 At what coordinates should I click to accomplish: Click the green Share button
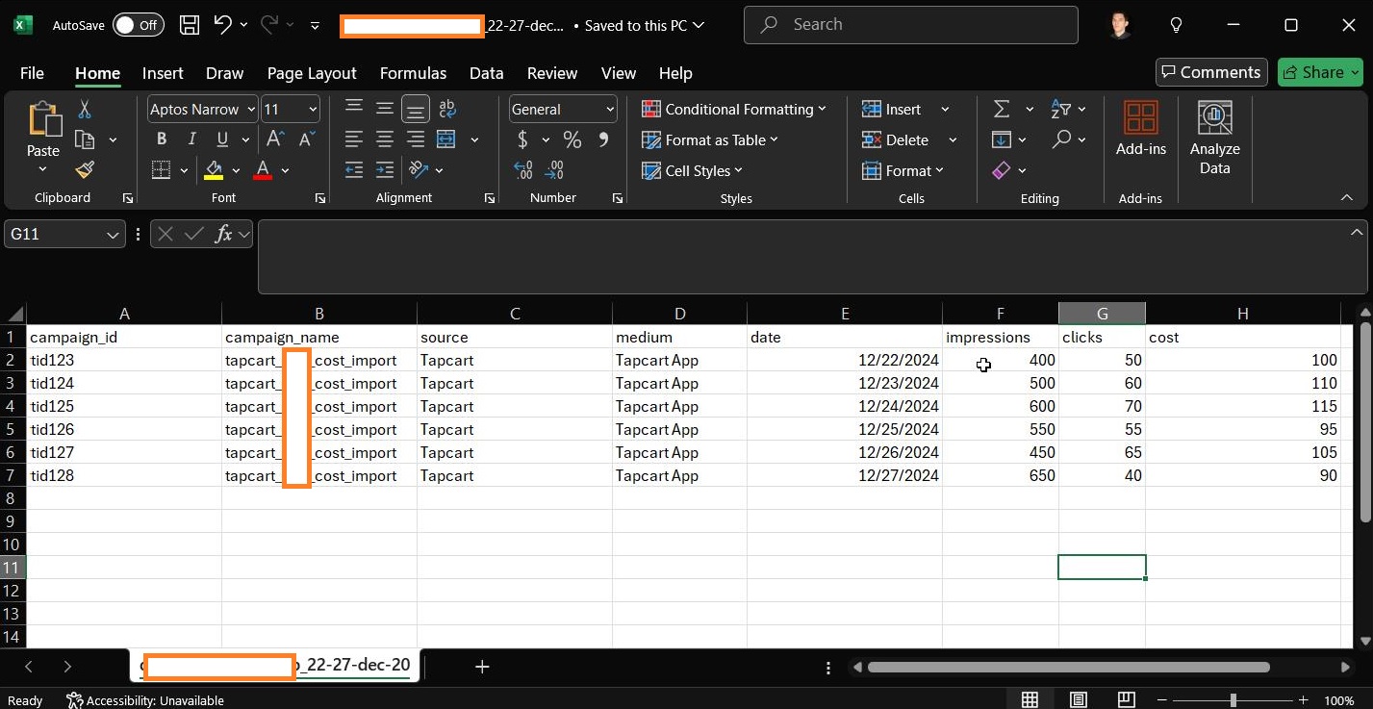[1320, 72]
